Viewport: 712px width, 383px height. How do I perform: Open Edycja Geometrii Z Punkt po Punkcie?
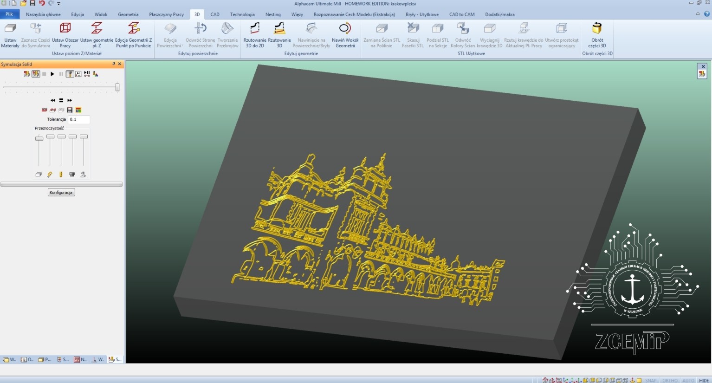[134, 35]
